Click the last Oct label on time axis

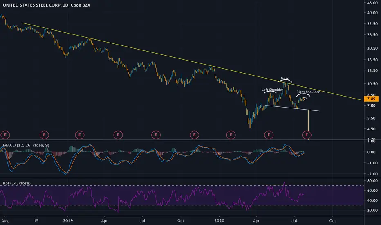333,221
